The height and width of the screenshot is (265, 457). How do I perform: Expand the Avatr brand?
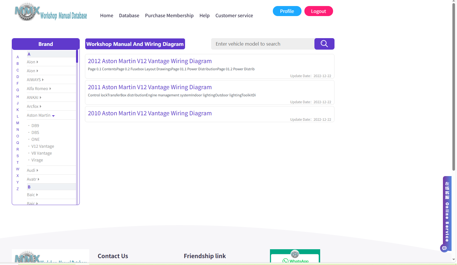point(33,179)
